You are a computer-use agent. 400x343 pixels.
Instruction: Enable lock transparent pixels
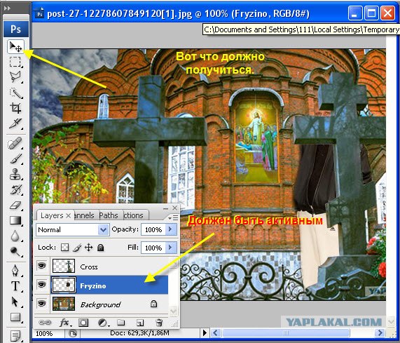point(64,247)
